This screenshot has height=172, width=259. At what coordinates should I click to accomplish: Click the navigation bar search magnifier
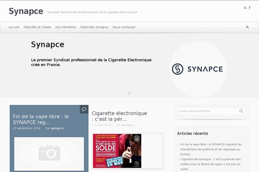247,27
